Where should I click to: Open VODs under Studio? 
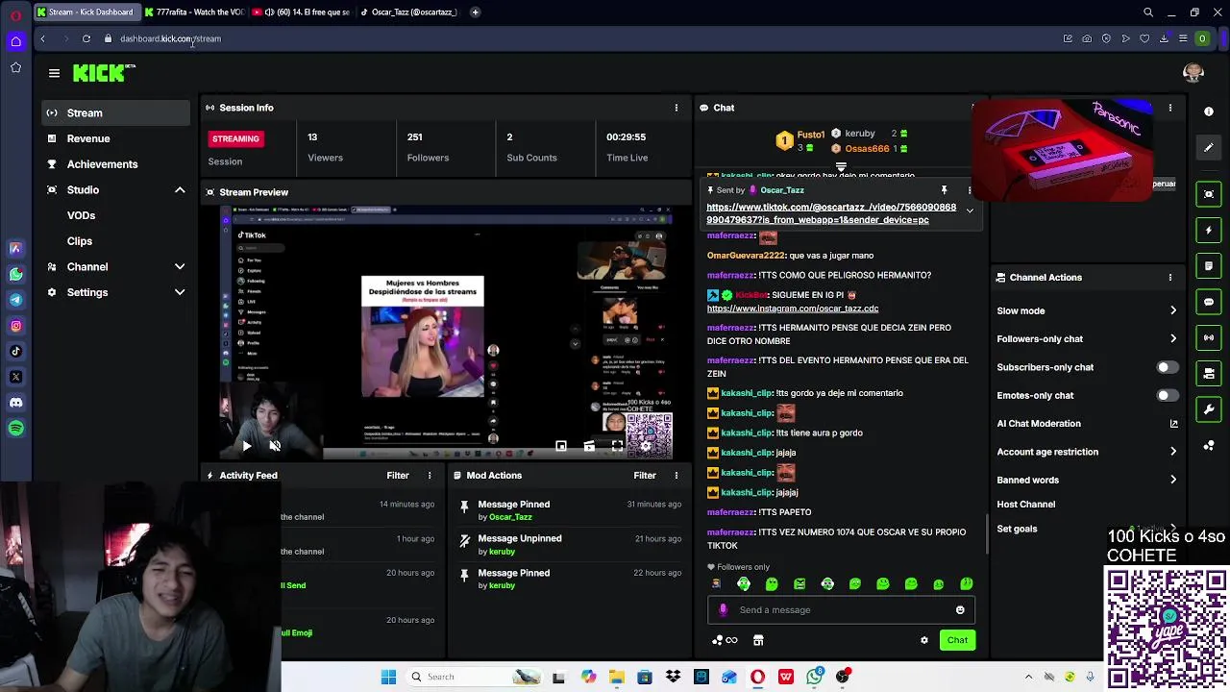(x=81, y=215)
